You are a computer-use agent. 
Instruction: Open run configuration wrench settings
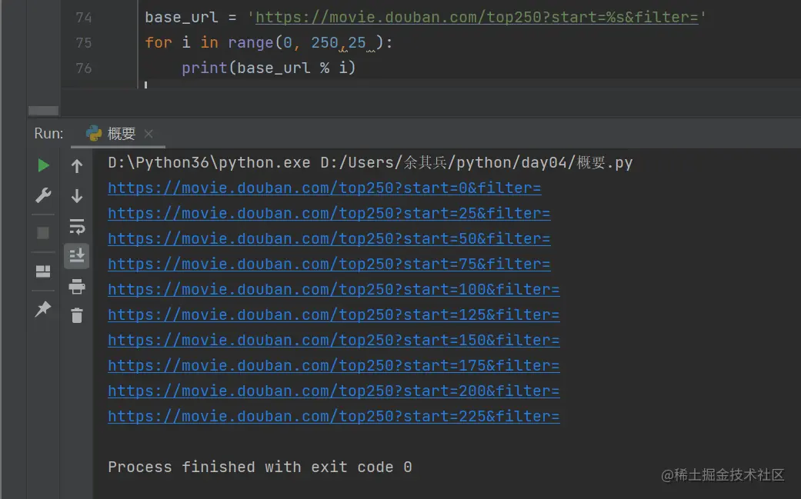[x=43, y=195]
